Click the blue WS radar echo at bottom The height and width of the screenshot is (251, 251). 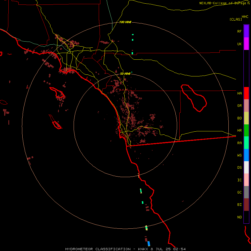coord(149,243)
